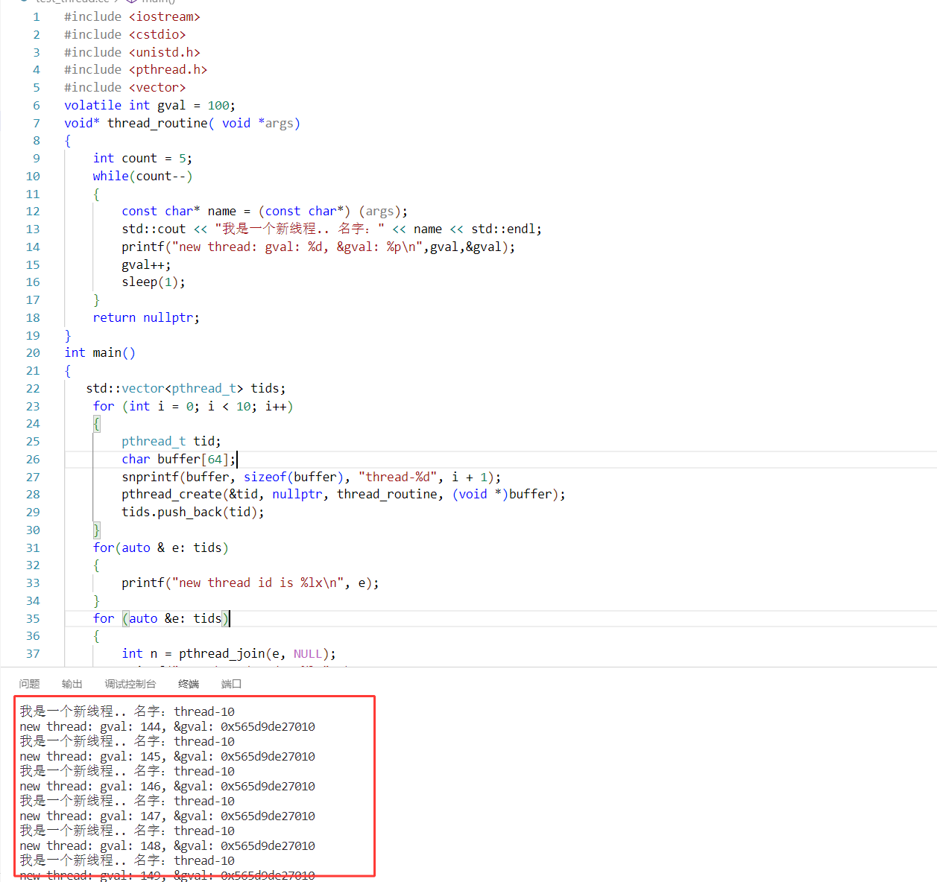Viewport: 937px width, 882px height.
Task: Click the printf "new thread: gval" code line
Action: (x=318, y=247)
